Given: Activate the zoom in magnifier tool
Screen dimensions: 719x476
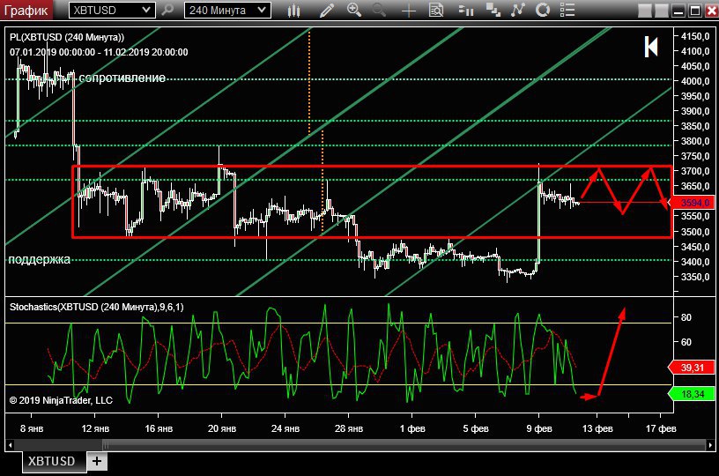Looking at the screenshot, I should coord(354,10).
